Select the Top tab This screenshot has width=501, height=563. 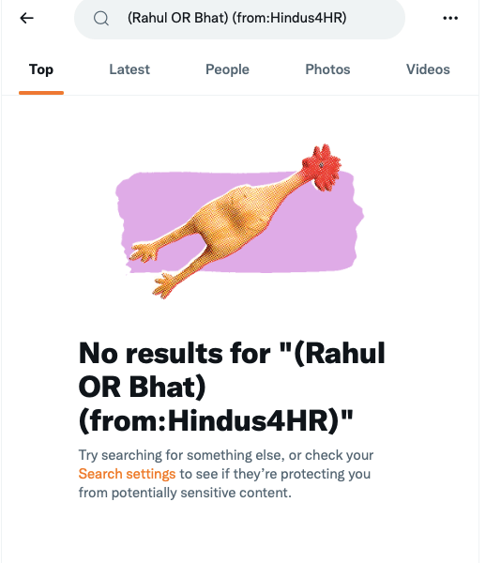point(41,69)
